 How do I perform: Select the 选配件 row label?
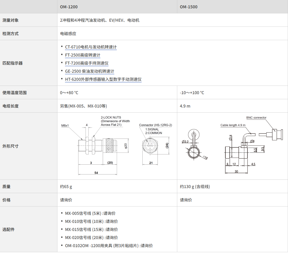(x=8, y=229)
